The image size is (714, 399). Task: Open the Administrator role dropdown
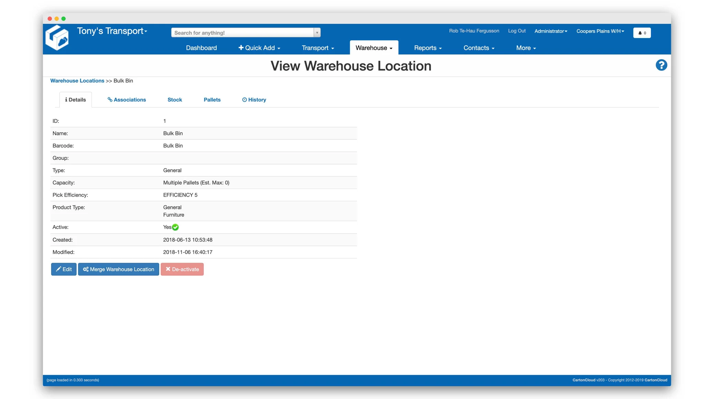pyautogui.click(x=551, y=31)
